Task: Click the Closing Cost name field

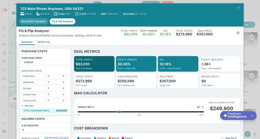Action: (33, 100)
